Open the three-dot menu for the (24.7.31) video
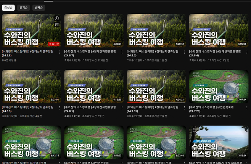Viewport: 251px width, 164px height. click(184, 108)
